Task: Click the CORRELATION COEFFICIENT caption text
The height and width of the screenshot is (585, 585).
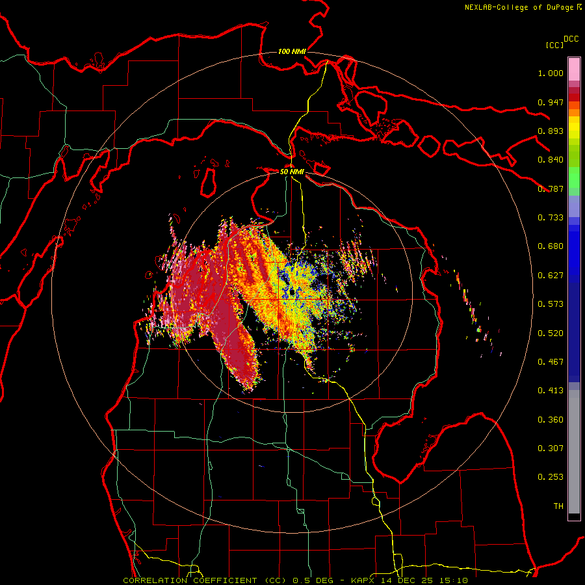Action: [190, 580]
